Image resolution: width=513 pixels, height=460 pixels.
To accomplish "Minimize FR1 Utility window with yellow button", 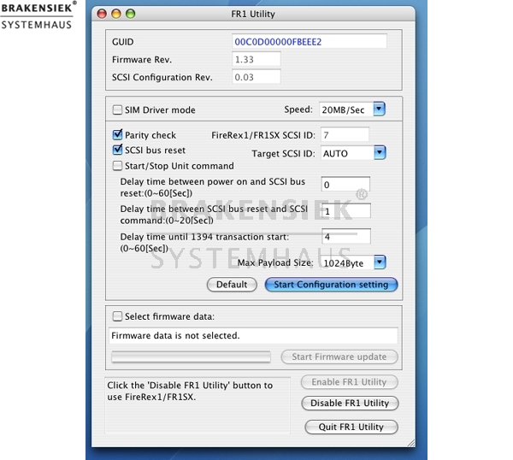I will [116, 14].
